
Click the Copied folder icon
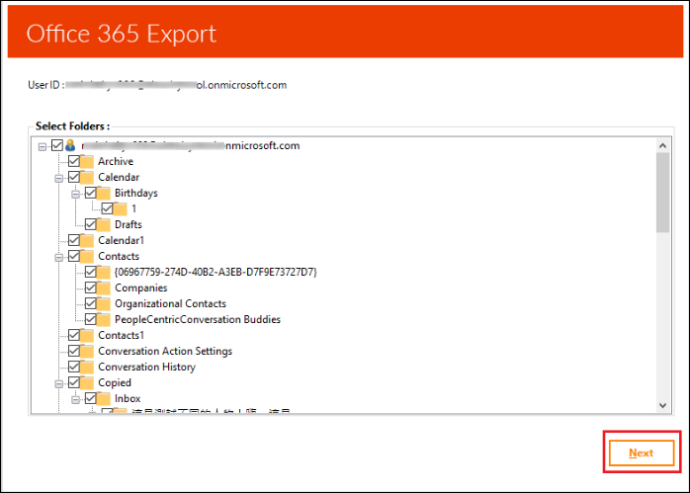coord(87,383)
